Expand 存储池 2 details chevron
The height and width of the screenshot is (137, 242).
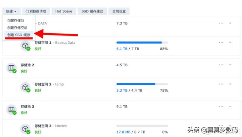click(230, 65)
